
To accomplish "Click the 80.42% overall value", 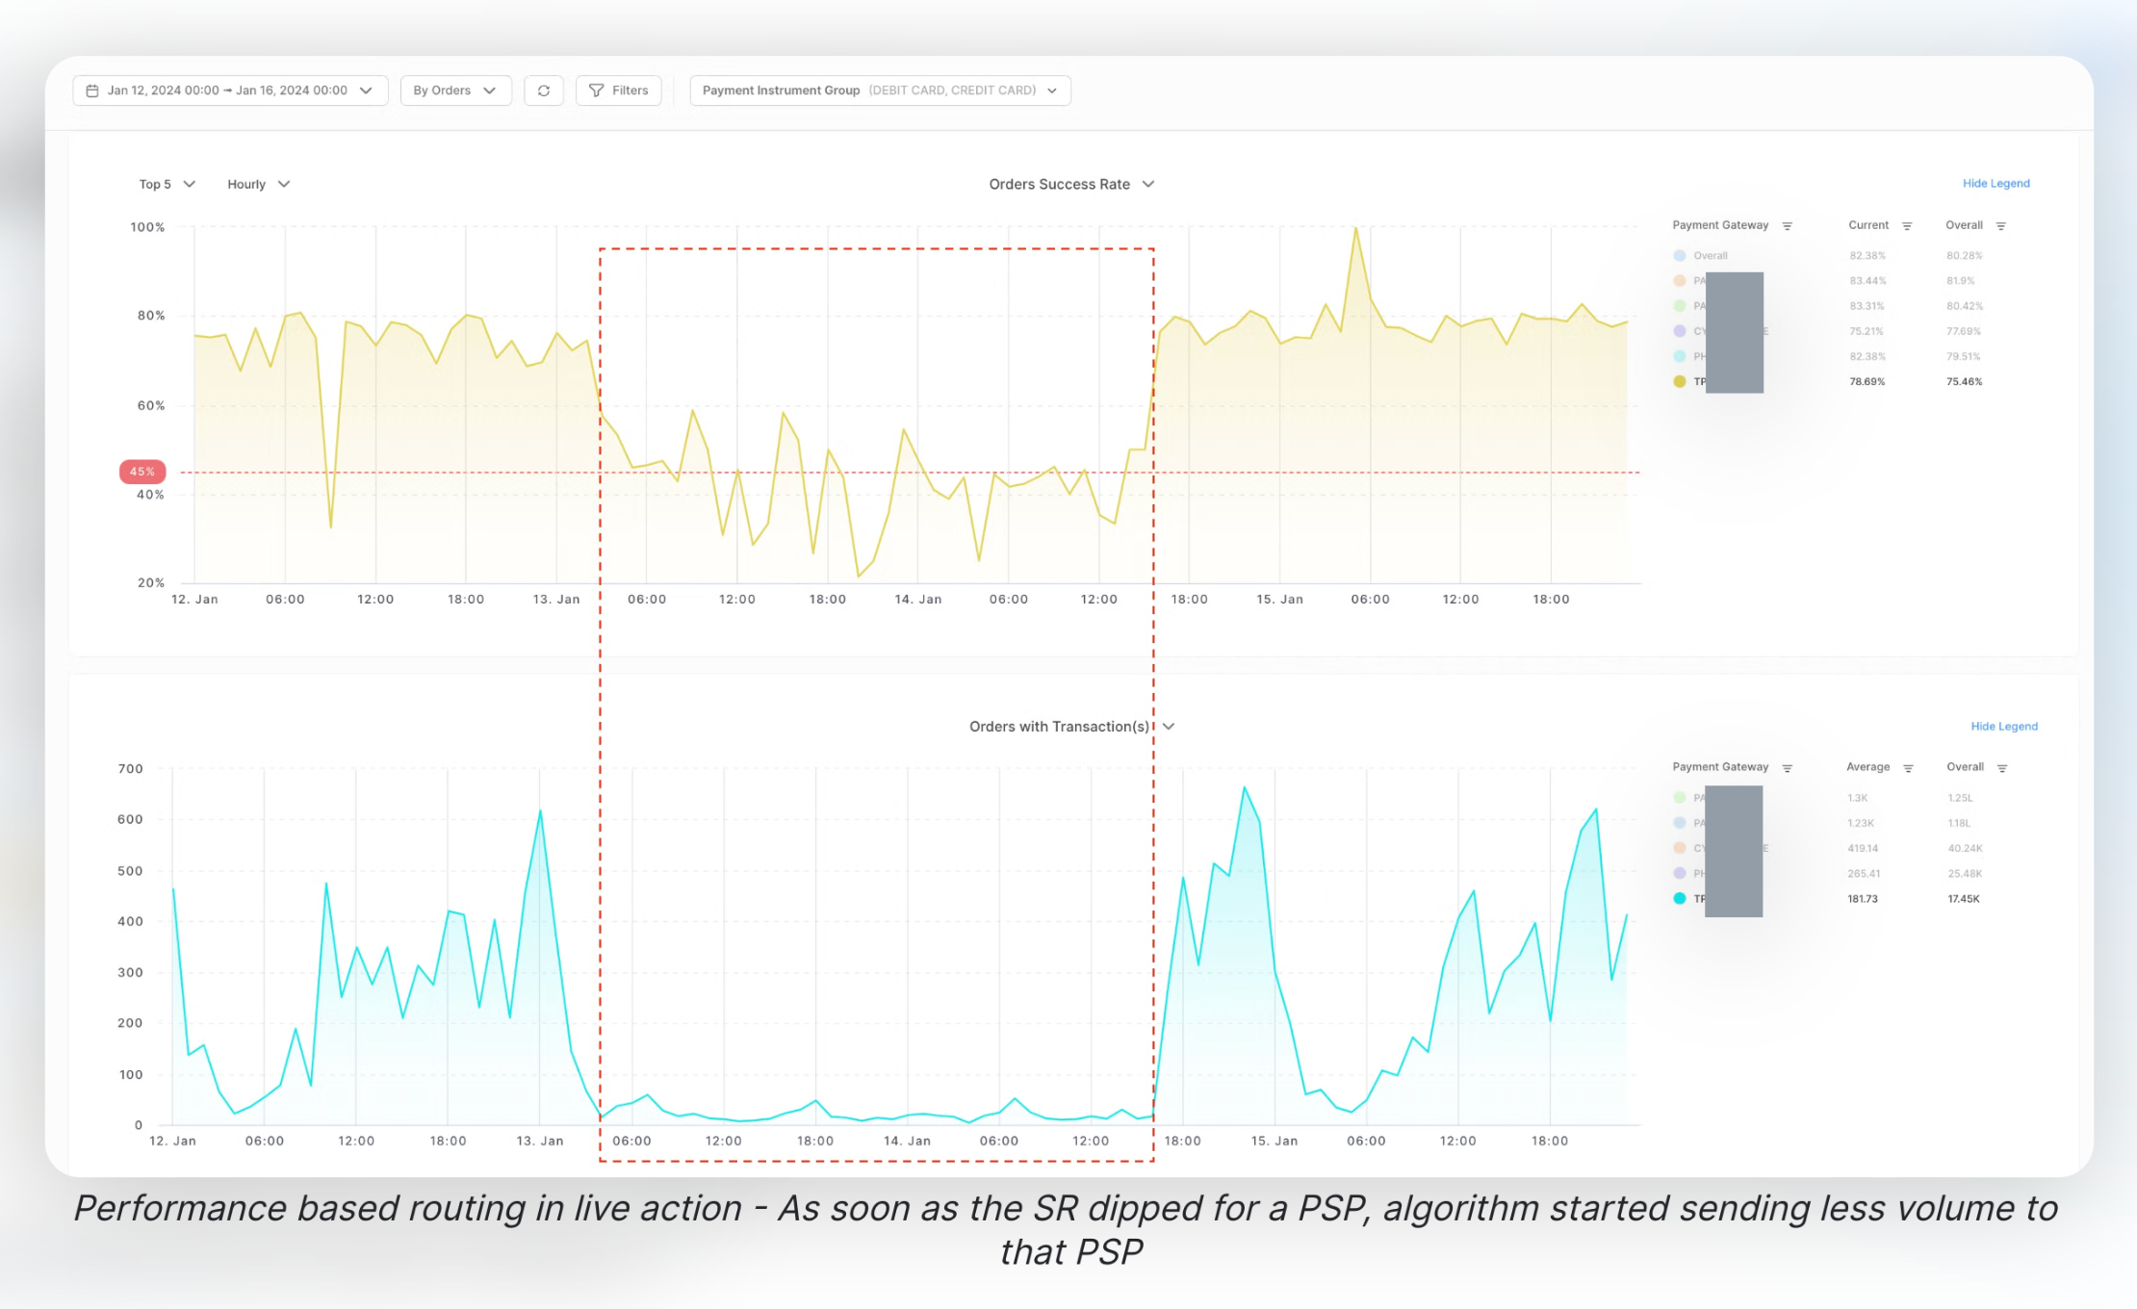I will click(x=1964, y=306).
